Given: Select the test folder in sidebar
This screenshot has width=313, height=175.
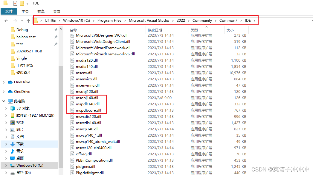Looking at the screenshot, I should pyautogui.click(x=19, y=44).
